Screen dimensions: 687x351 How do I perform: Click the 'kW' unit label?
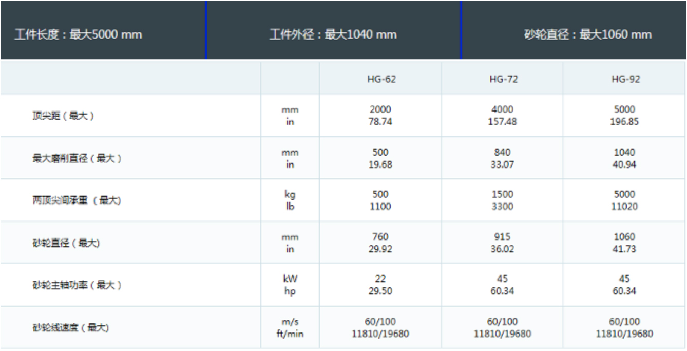click(x=290, y=279)
